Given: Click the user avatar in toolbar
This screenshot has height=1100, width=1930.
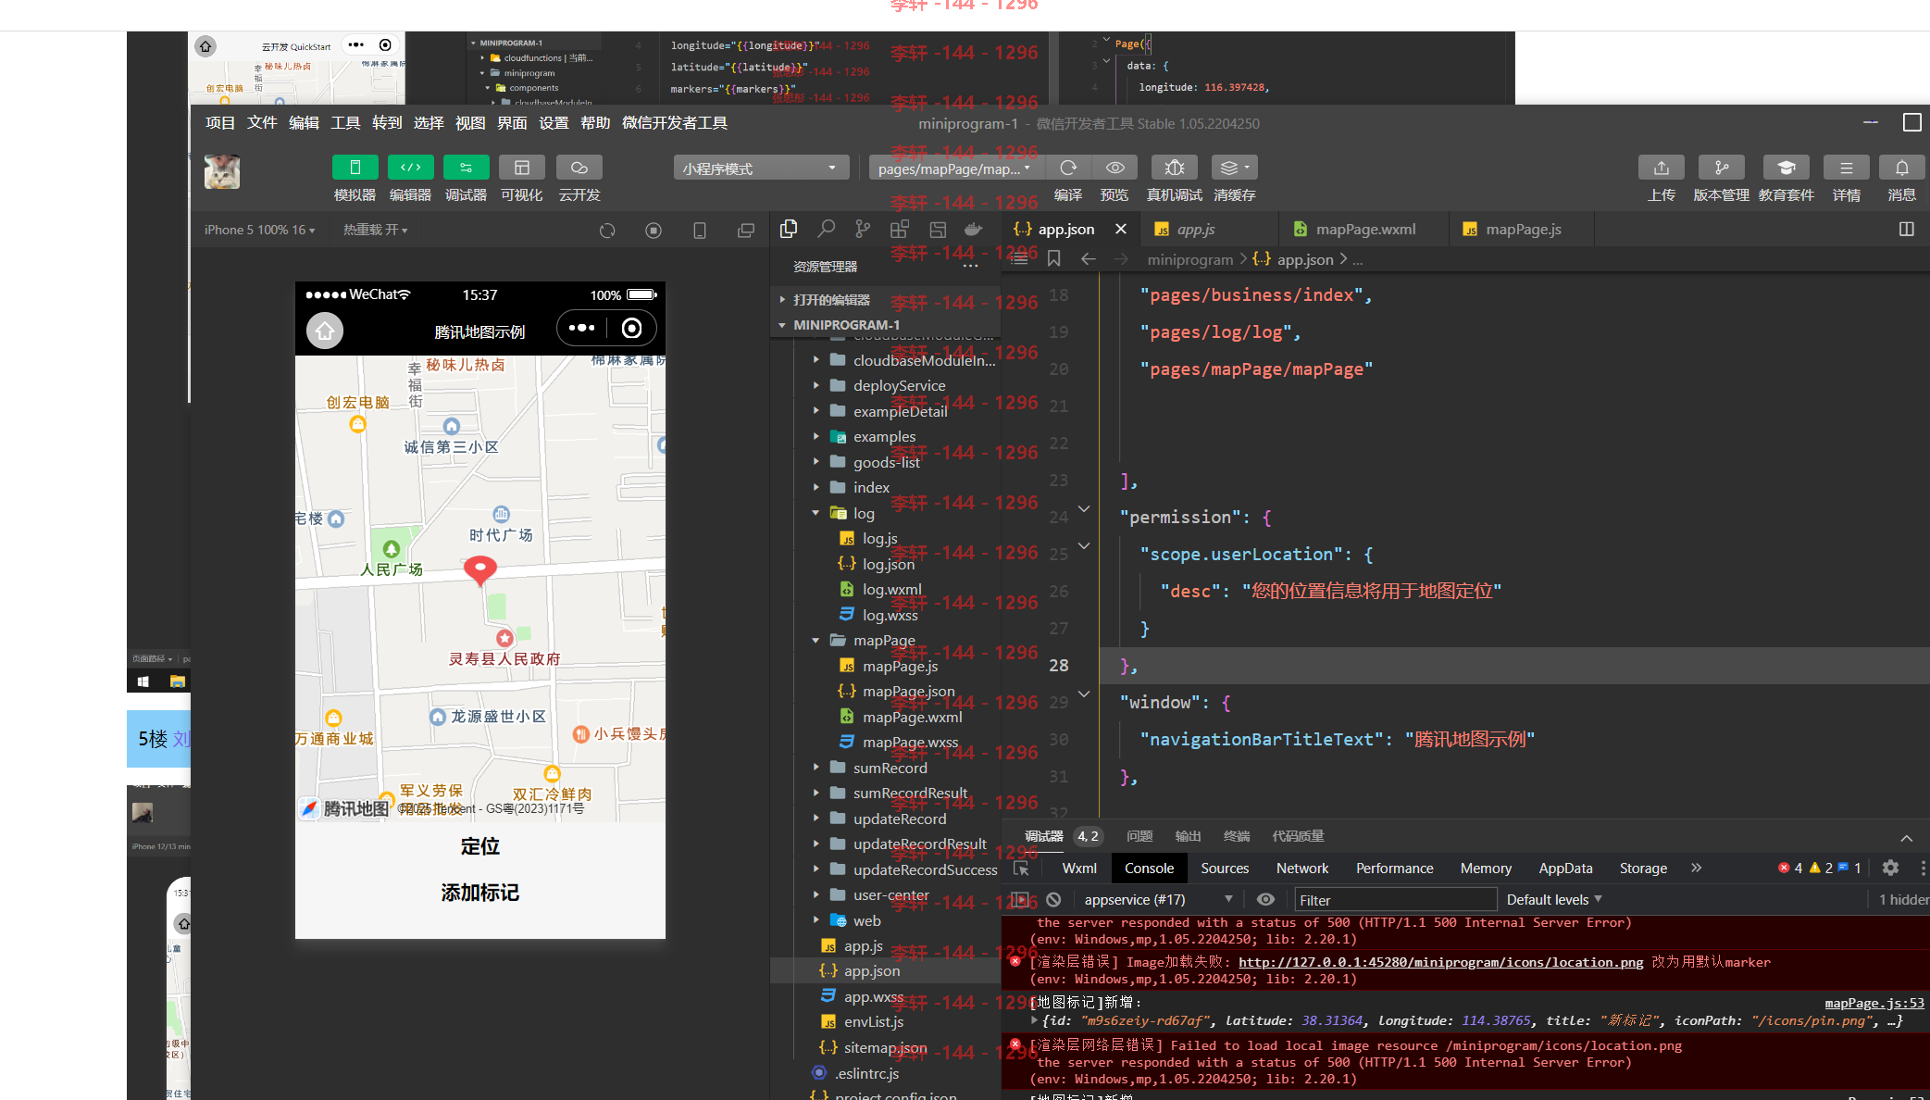Looking at the screenshot, I should (222, 172).
